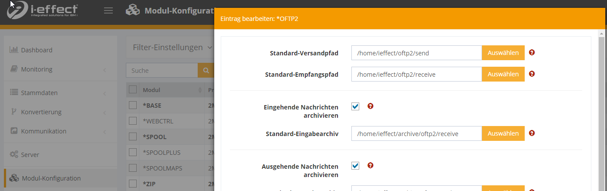
Task: Show help icon next to Standard-Eingabearchiv
Action: pyautogui.click(x=532, y=133)
